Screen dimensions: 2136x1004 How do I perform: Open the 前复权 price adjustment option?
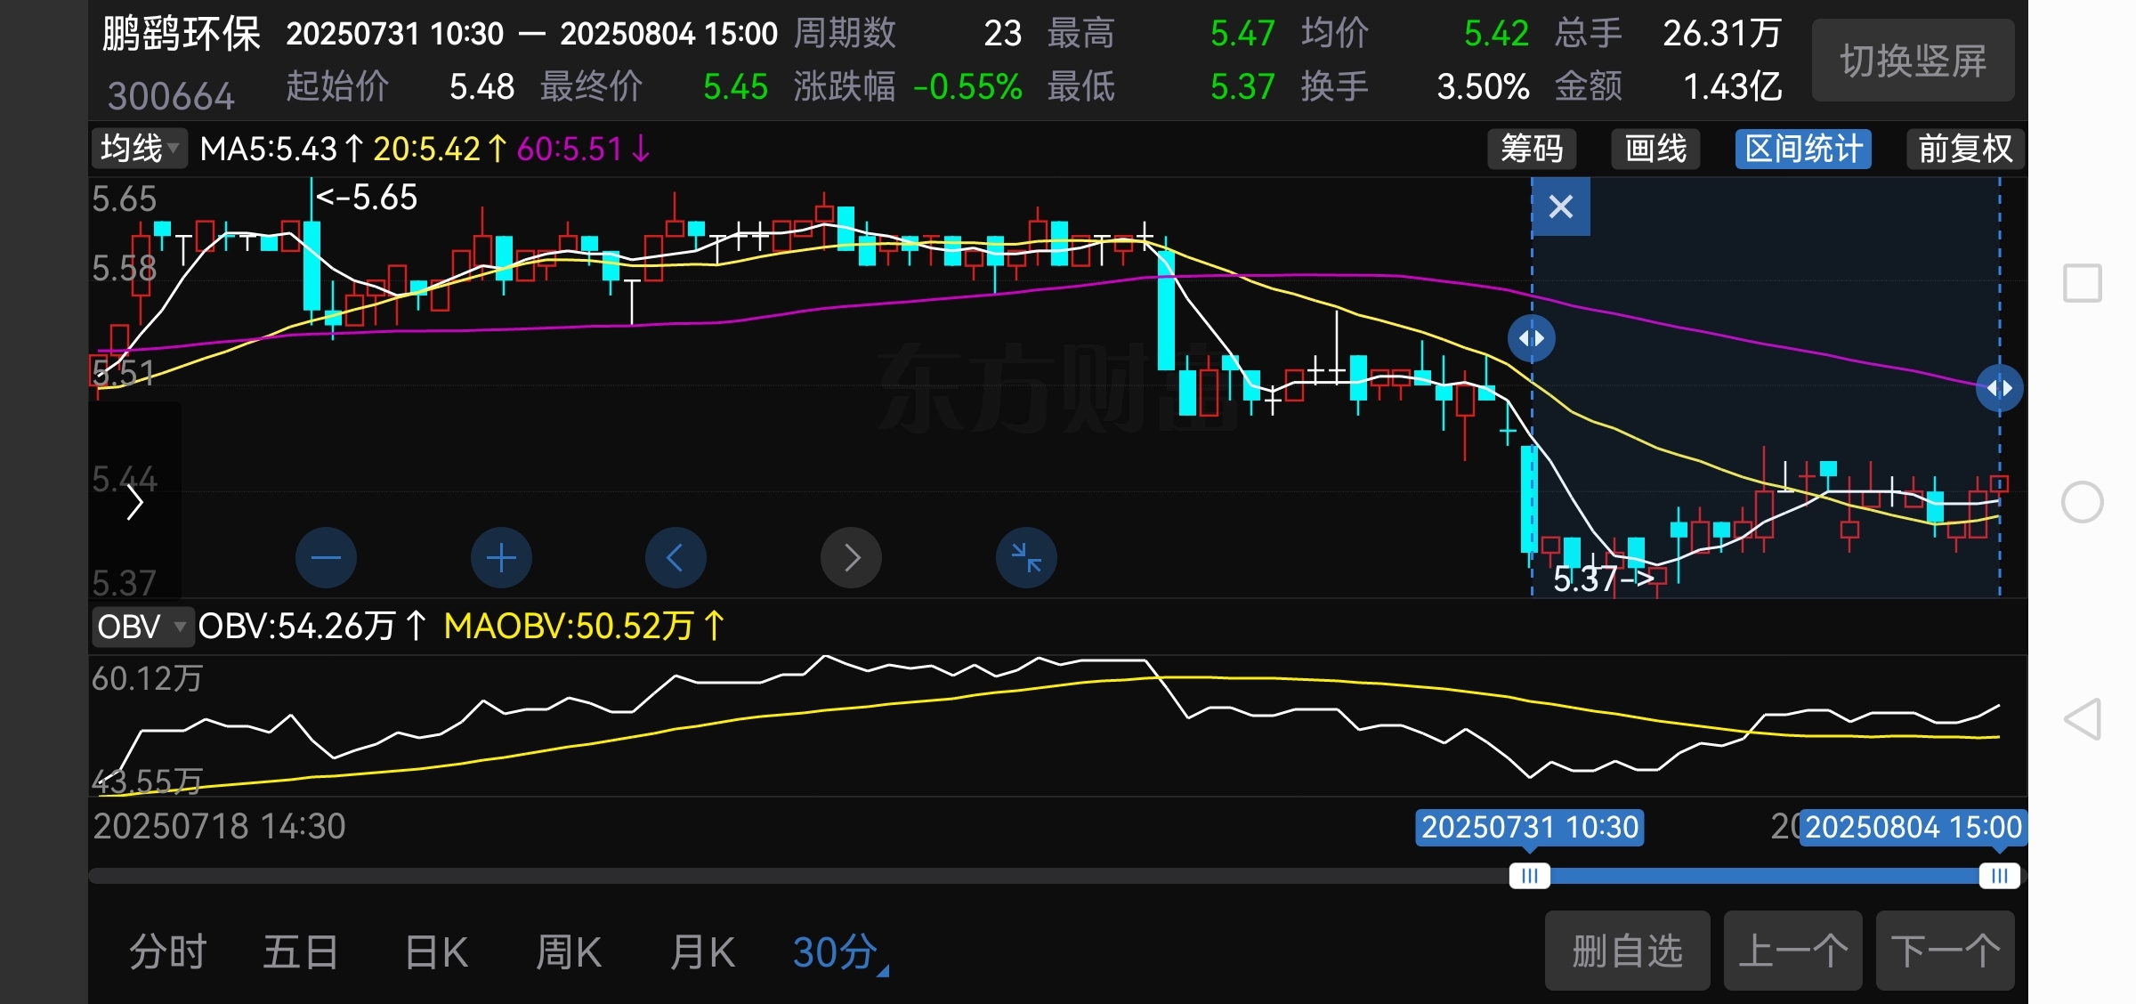click(x=1965, y=149)
